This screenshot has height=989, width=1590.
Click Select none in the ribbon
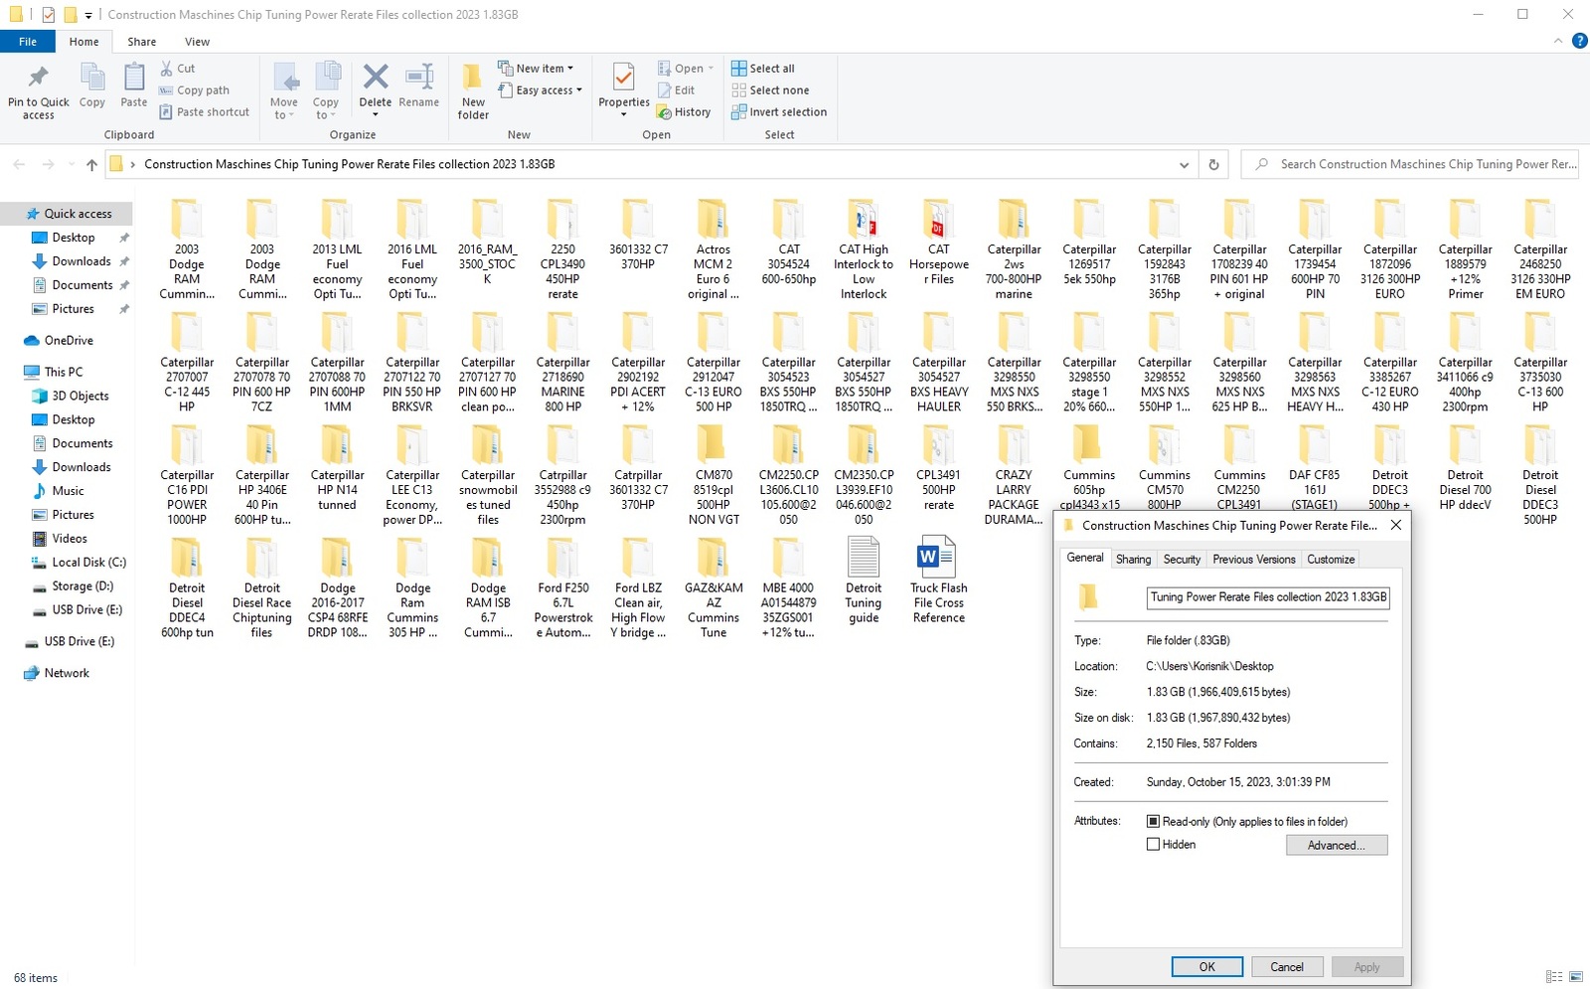(x=770, y=90)
